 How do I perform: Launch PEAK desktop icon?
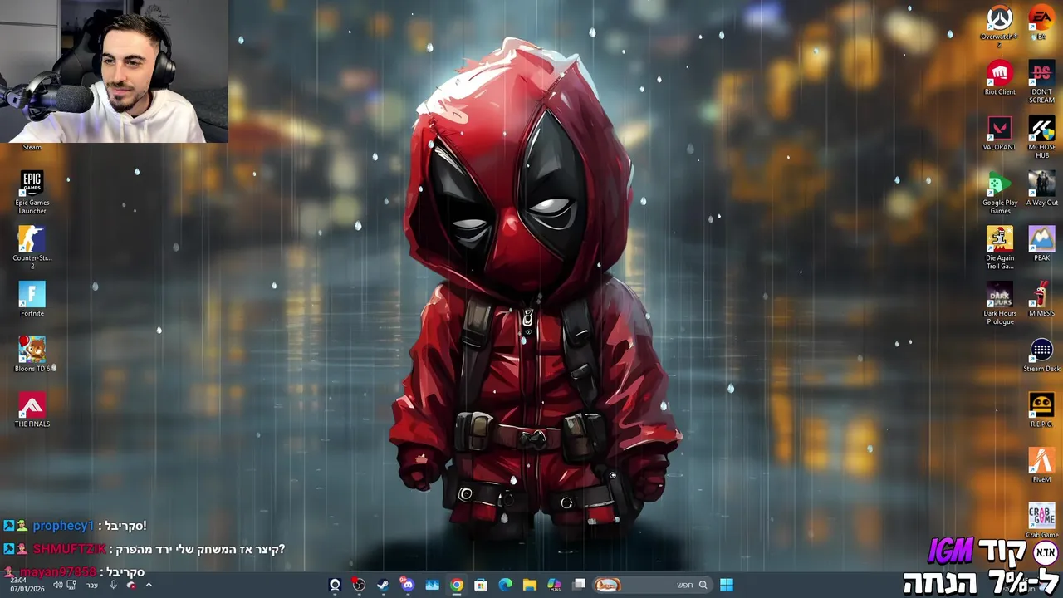[1041, 244]
